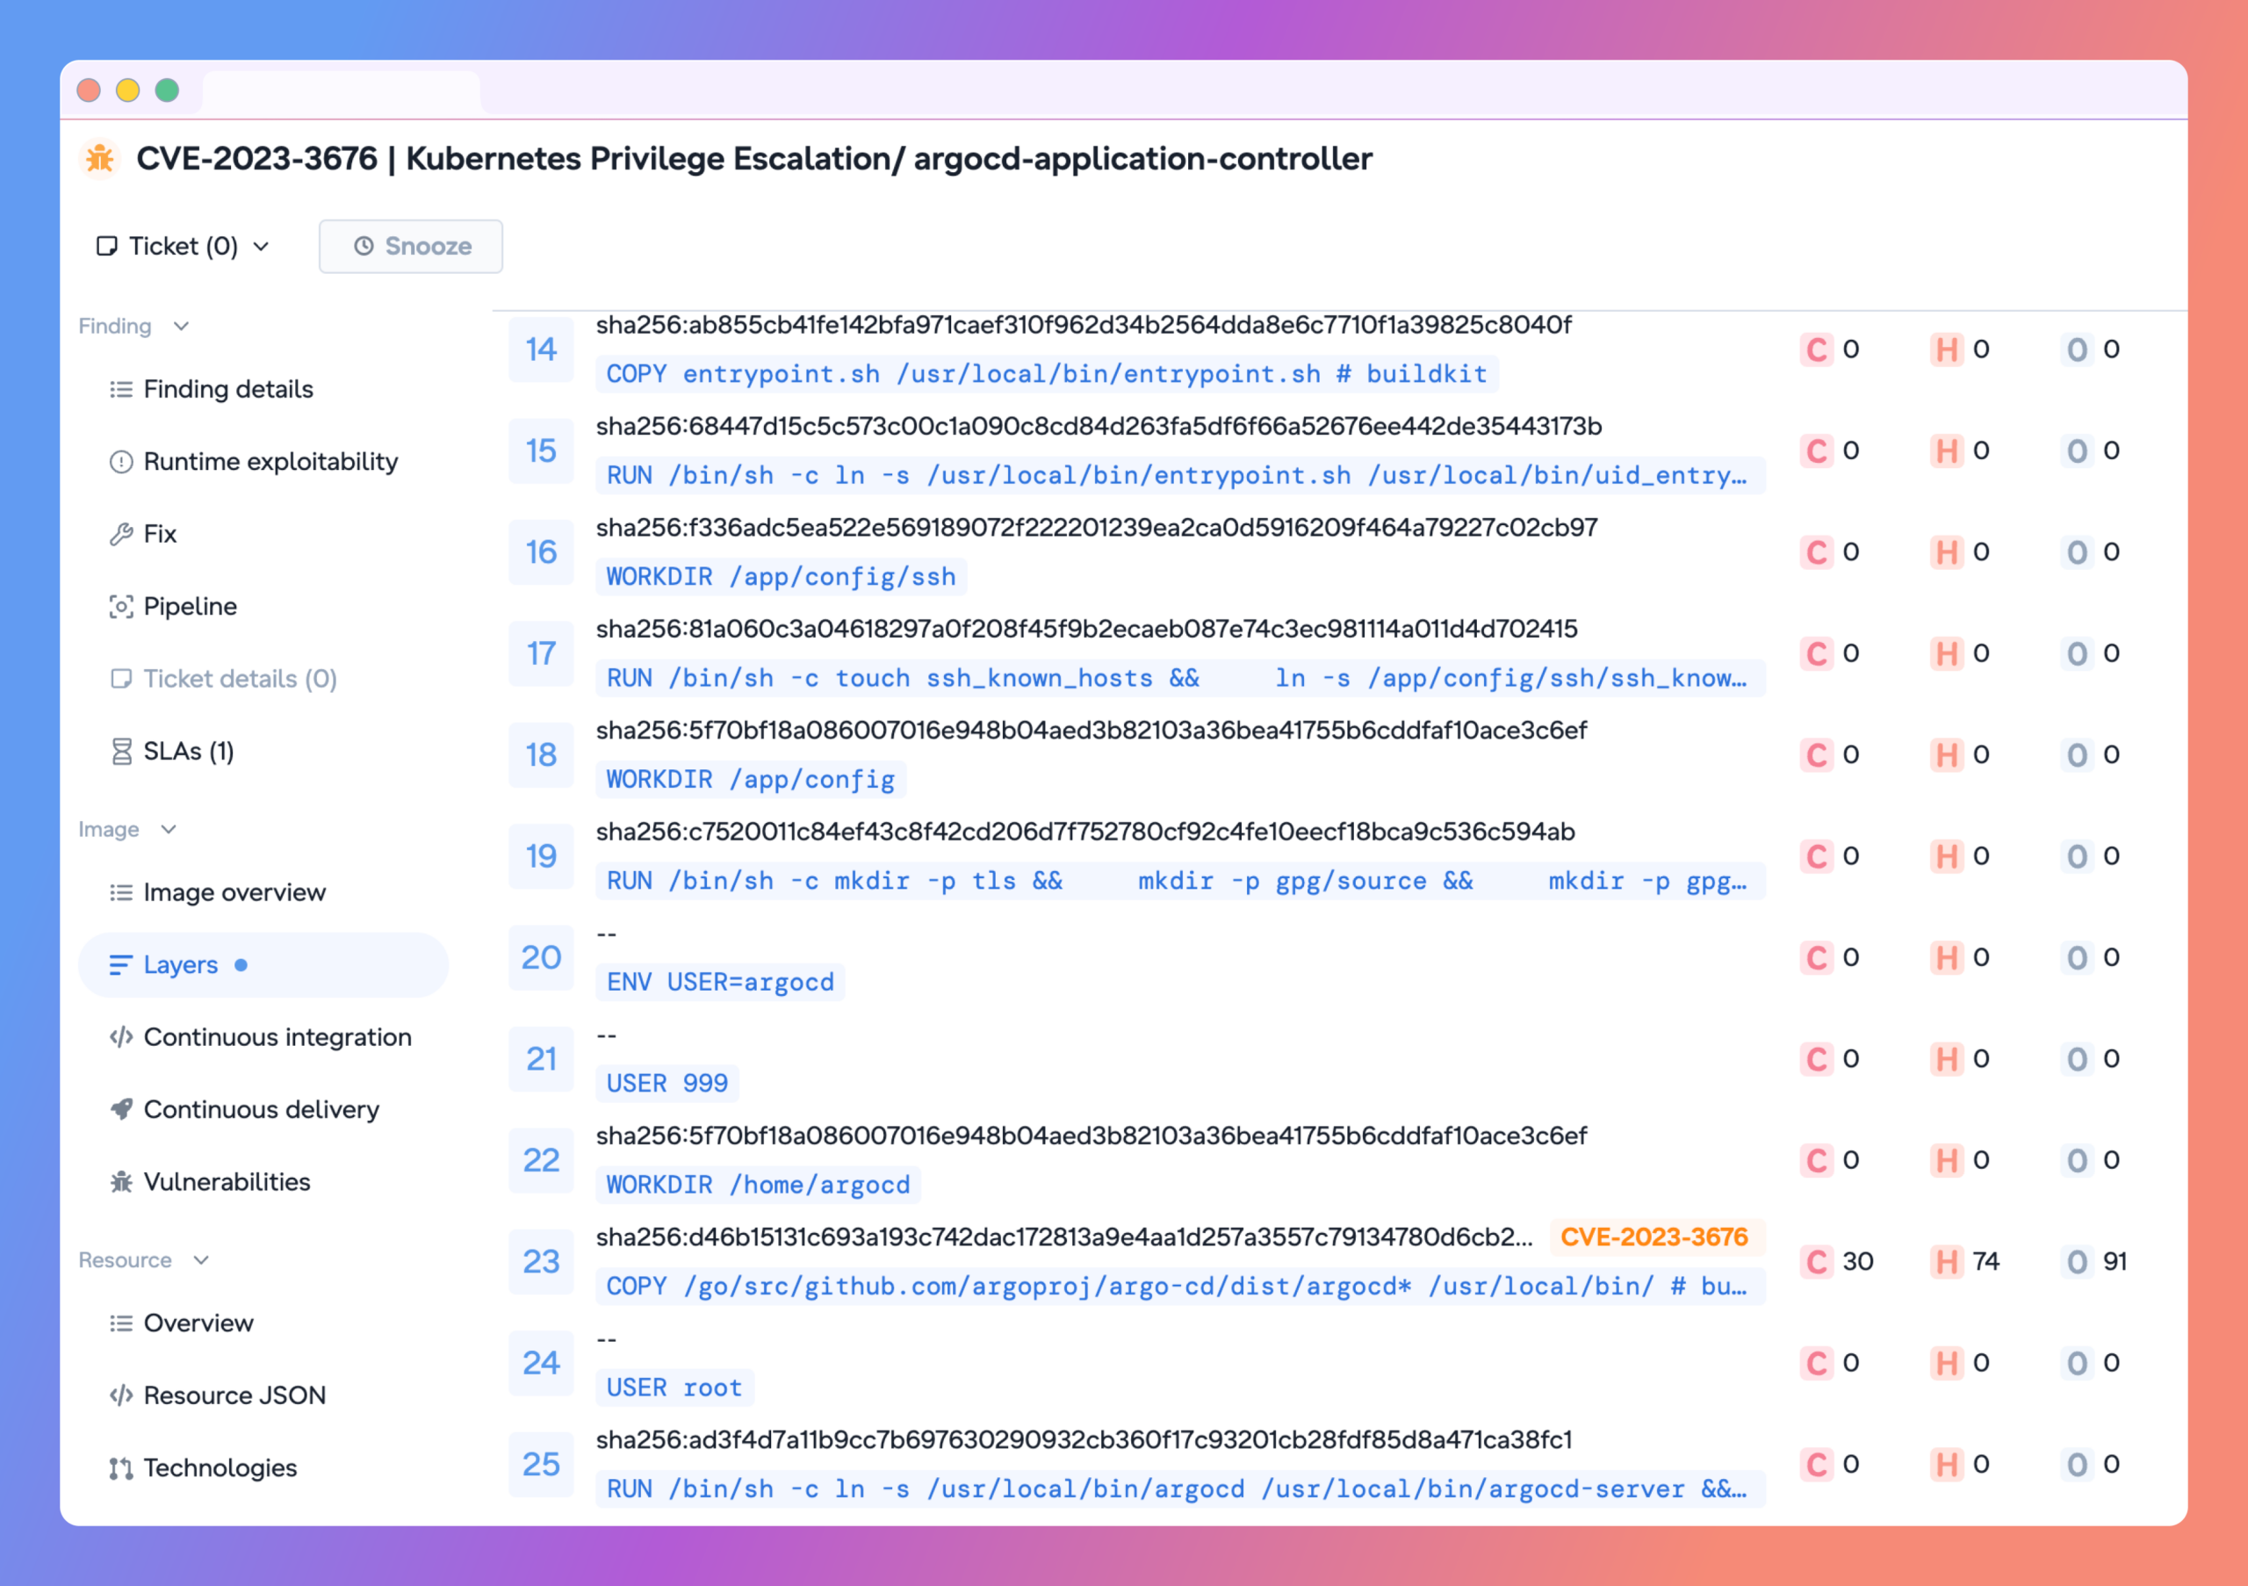Click the Continuous integration code icon
Image resolution: width=2248 pixels, height=1586 pixels.
pyautogui.click(x=120, y=1038)
